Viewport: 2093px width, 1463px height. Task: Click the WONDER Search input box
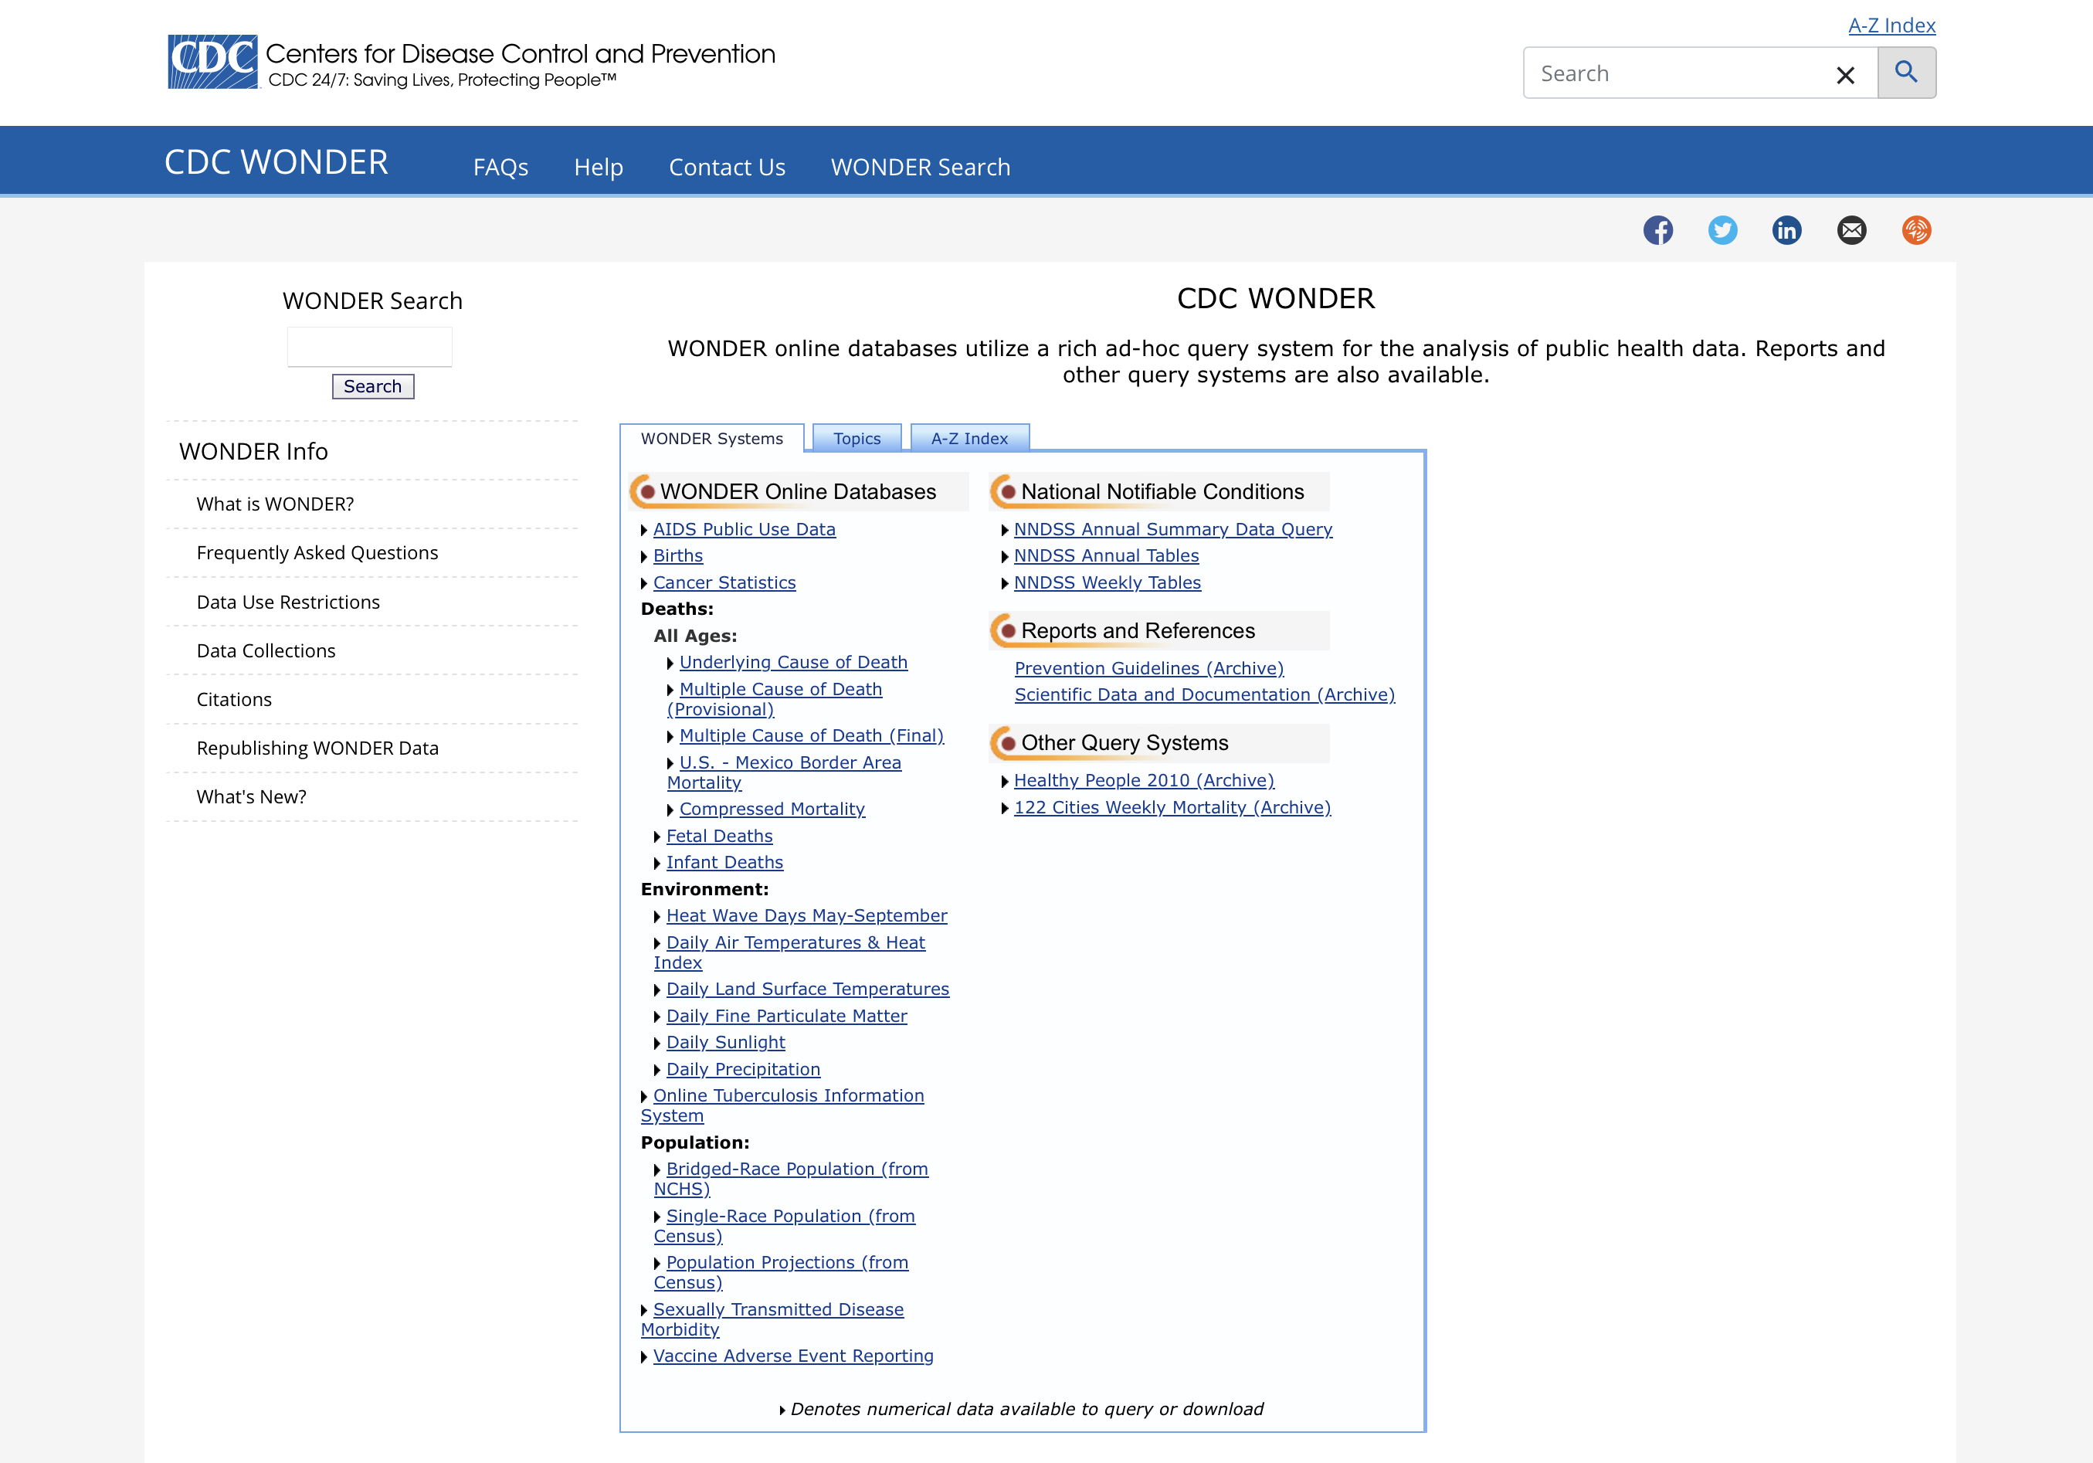[x=369, y=348]
